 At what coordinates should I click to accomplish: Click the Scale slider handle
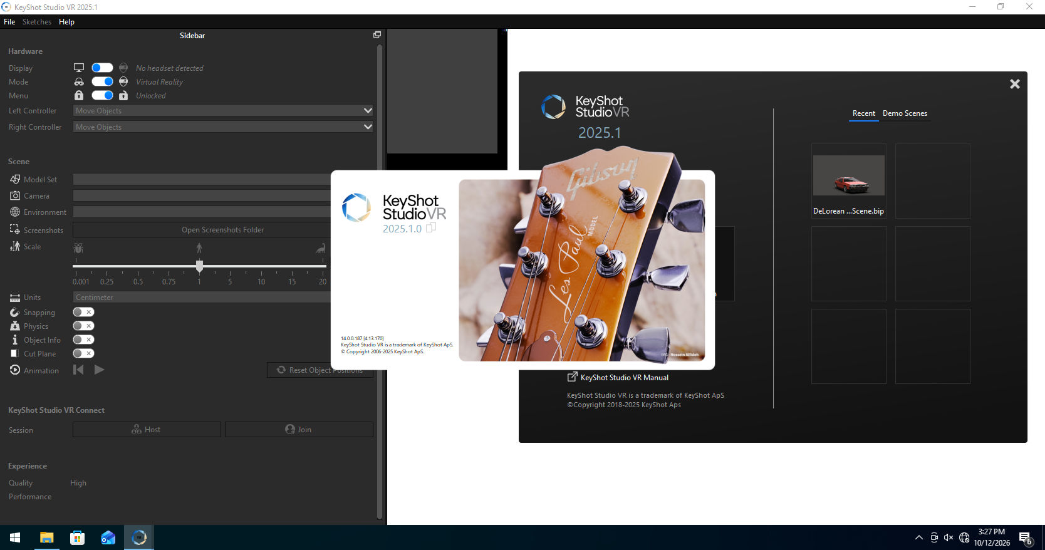coord(199,266)
